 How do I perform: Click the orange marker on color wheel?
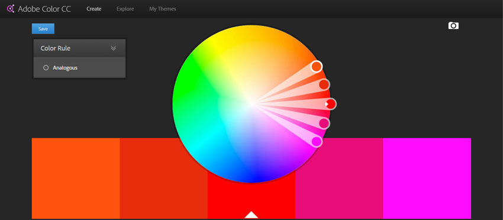pos(317,66)
